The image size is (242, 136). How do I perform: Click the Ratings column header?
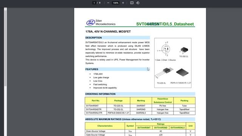coord(161,124)
